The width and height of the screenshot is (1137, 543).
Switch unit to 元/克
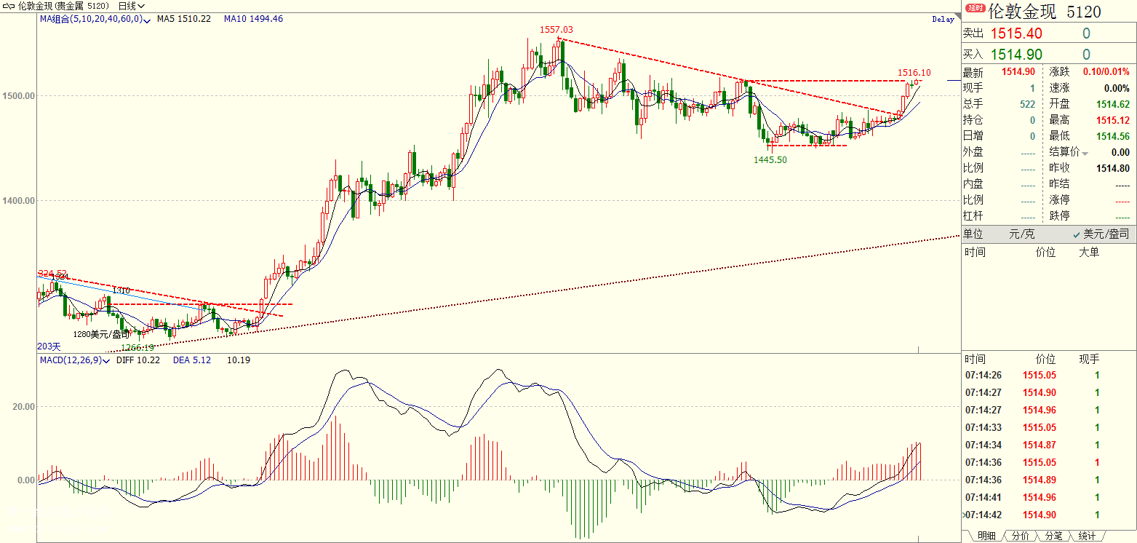(1019, 234)
